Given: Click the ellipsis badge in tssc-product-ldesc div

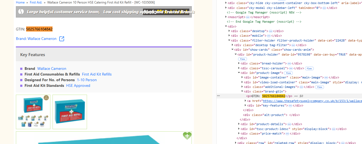Looking at the screenshot, I should point(333,129).
